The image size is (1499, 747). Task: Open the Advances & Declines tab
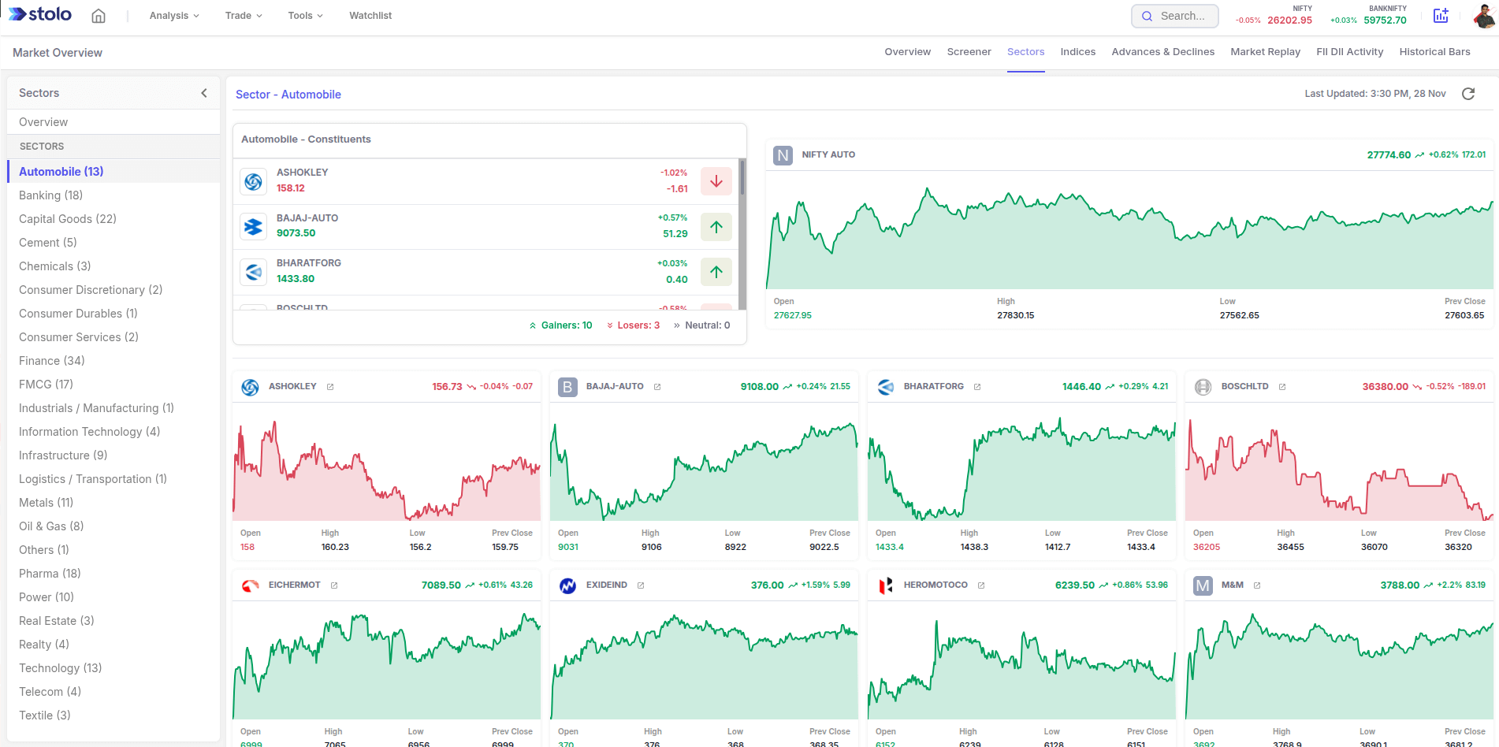[1162, 52]
